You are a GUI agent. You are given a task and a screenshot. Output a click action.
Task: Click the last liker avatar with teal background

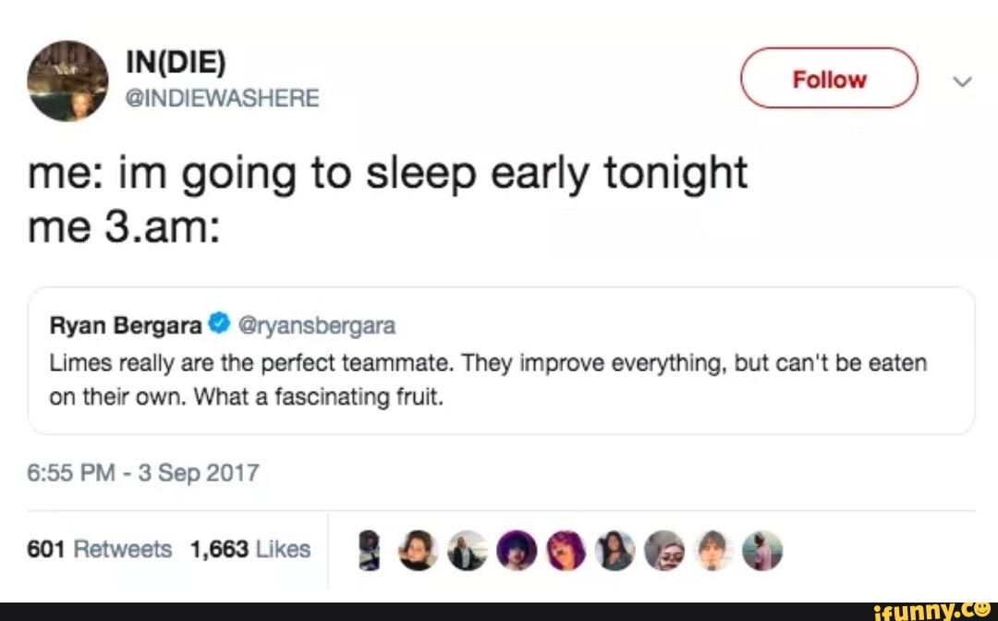point(761,550)
